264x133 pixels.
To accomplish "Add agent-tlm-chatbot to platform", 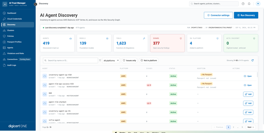I will point(248,103).
